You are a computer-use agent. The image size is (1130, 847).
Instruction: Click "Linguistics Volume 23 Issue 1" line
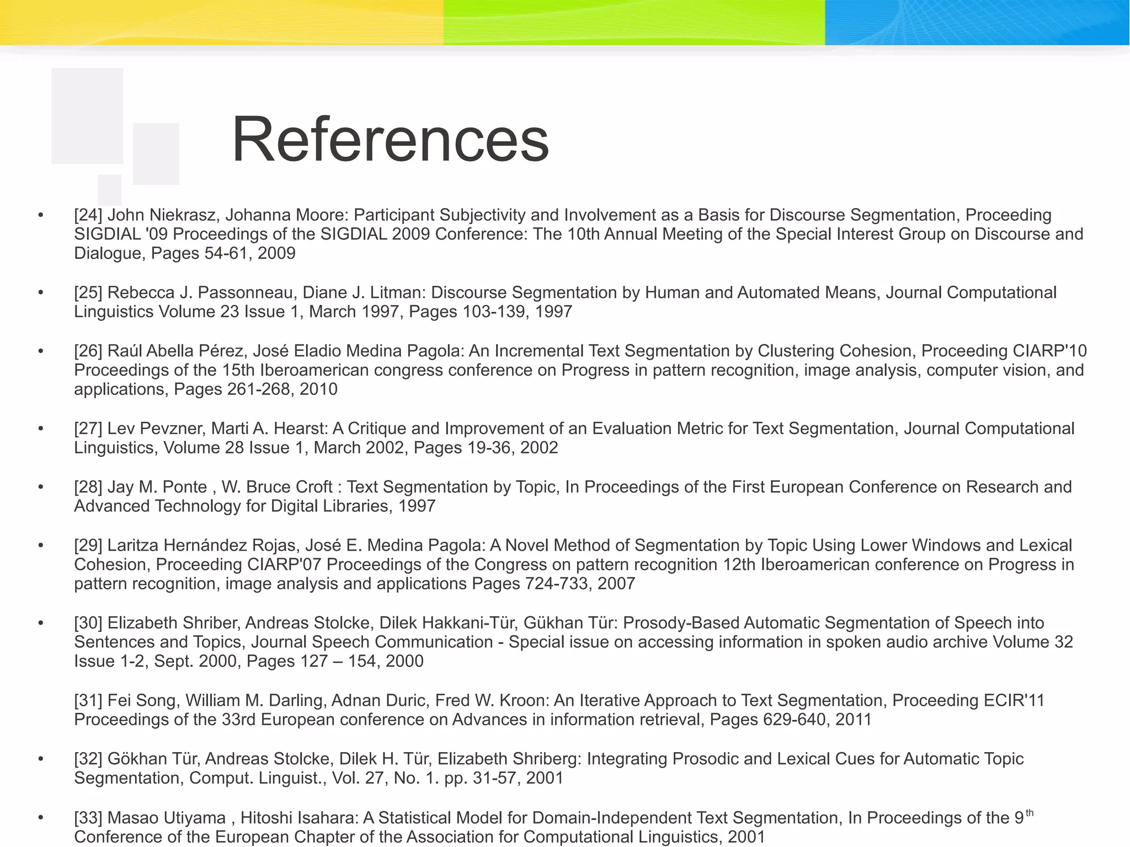point(323,312)
